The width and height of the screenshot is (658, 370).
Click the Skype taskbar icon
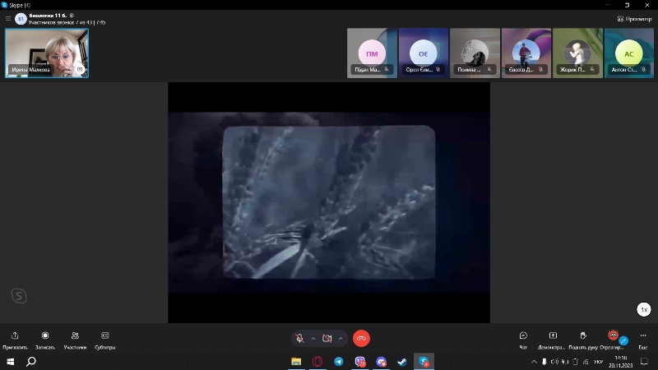424,362
